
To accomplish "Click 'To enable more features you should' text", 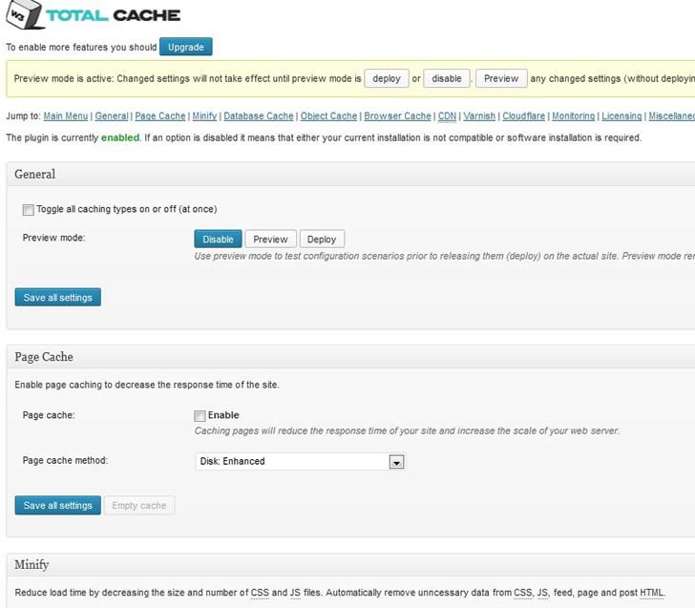I will coord(81,48).
